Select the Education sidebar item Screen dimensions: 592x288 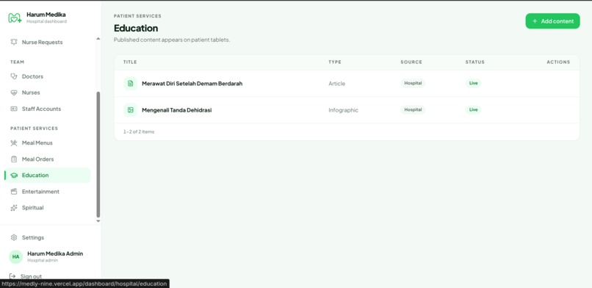point(48,175)
